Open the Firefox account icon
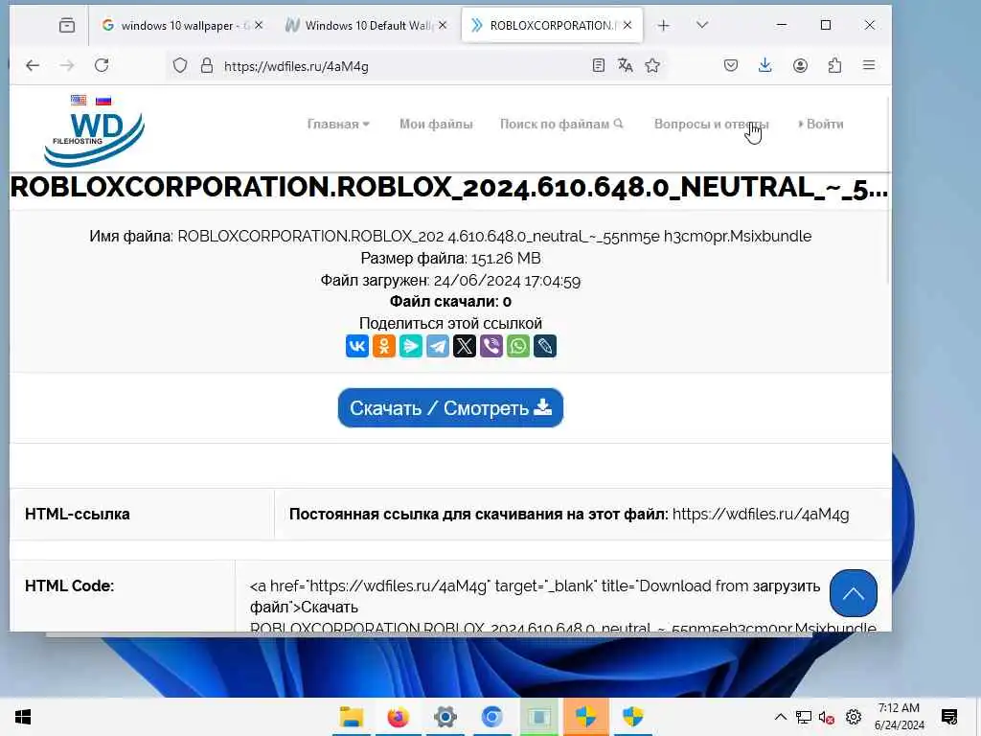The width and height of the screenshot is (981, 736). pos(800,65)
